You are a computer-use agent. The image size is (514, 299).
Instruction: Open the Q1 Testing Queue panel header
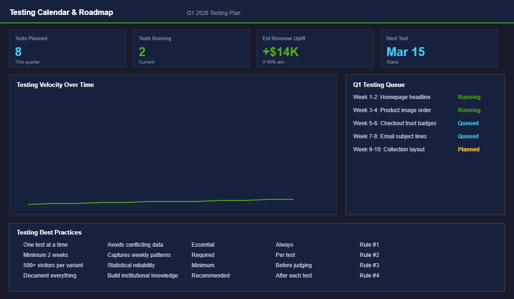point(379,85)
